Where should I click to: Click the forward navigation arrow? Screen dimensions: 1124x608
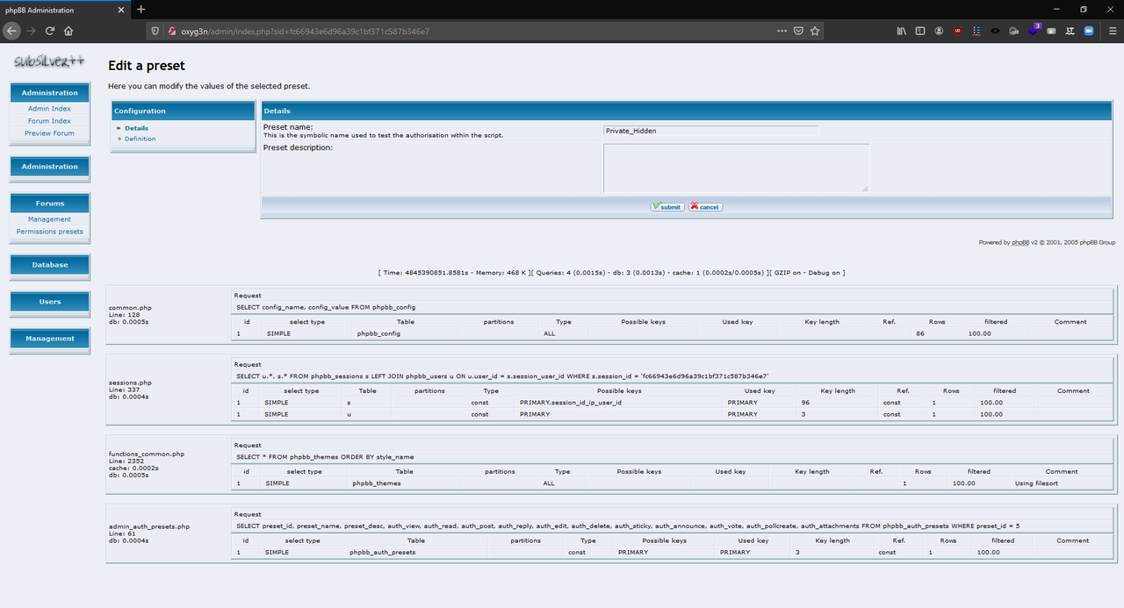click(32, 30)
